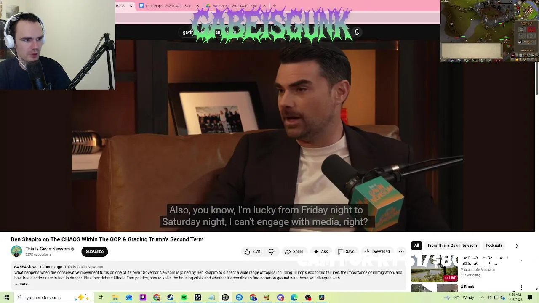
Task: Open a new browser tab
Action: (274, 5)
